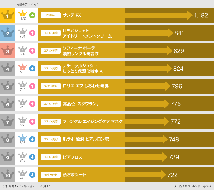The width and height of the screenshot is (214, 190).
Task: Click pink up arrow beside 目もとショット
Action: click(x=32, y=33)
